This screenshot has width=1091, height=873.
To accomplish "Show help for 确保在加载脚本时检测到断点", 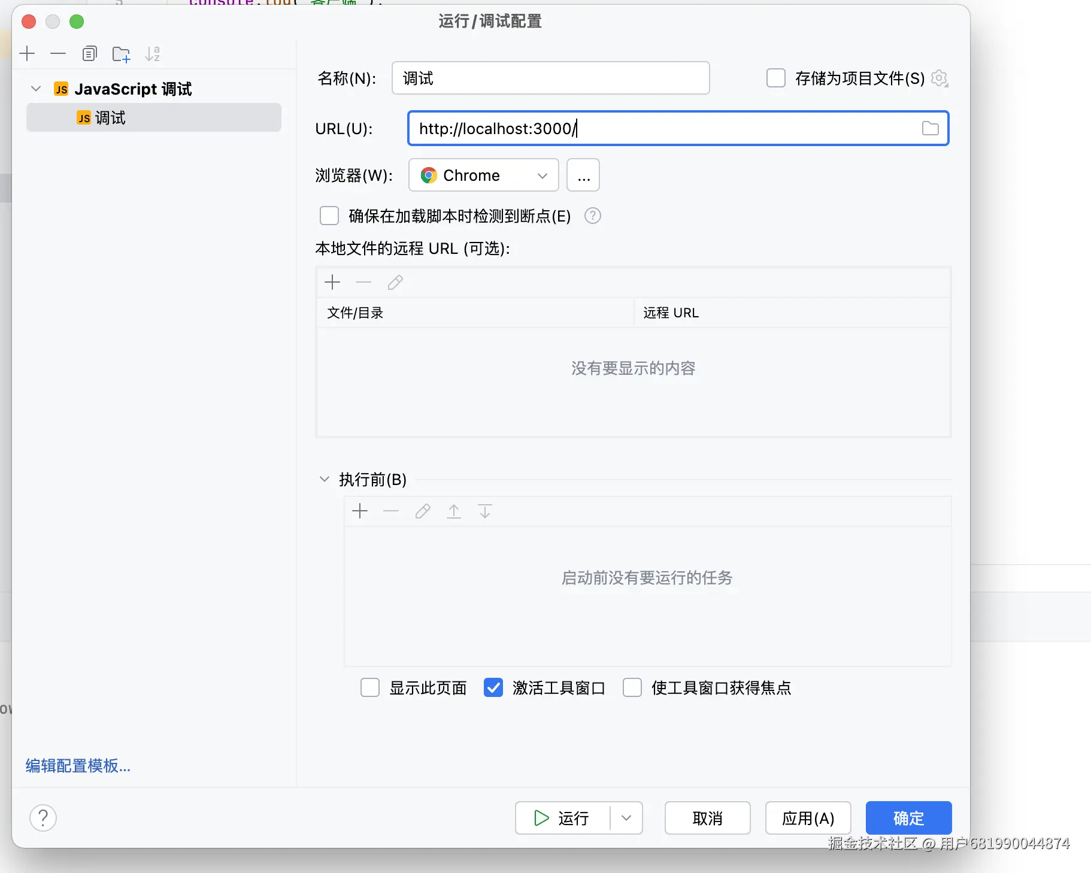I will pos(593,216).
